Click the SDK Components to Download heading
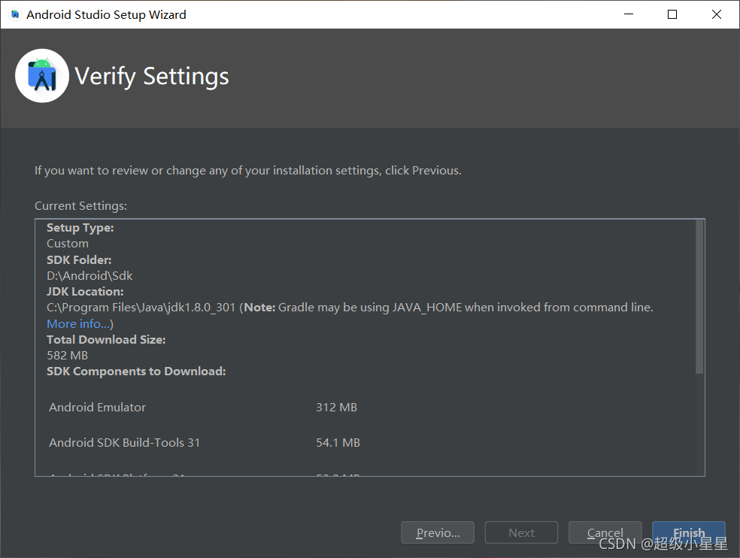 pyautogui.click(x=136, y=371)
